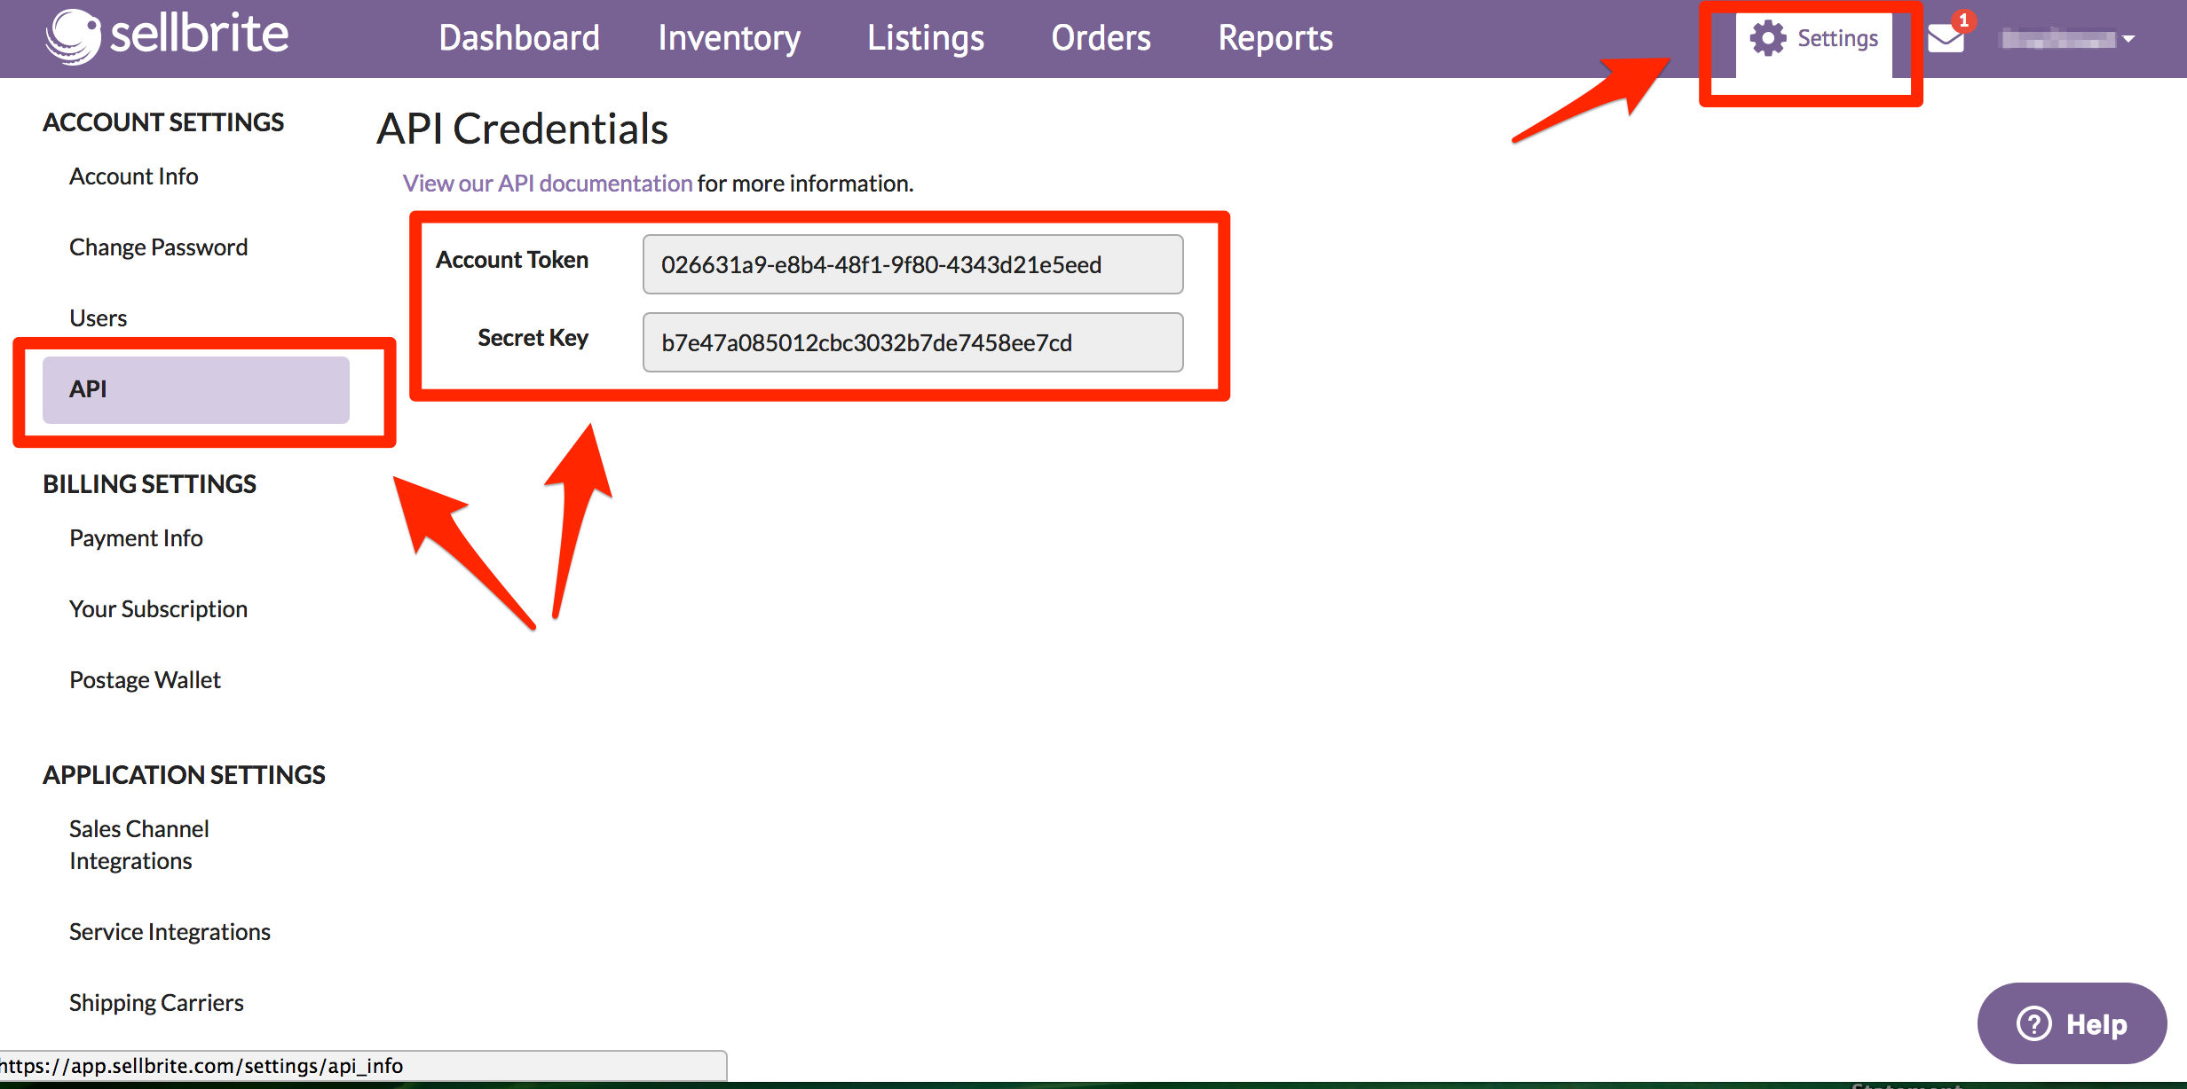Viewport: 2187px width, 1089px height.
Task: Open Postage Wallet page
Action: 146,680
